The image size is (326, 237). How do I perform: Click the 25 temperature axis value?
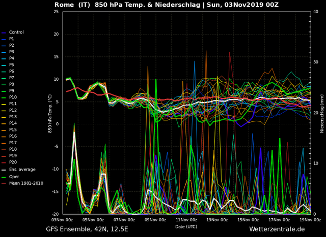(57, 12)
